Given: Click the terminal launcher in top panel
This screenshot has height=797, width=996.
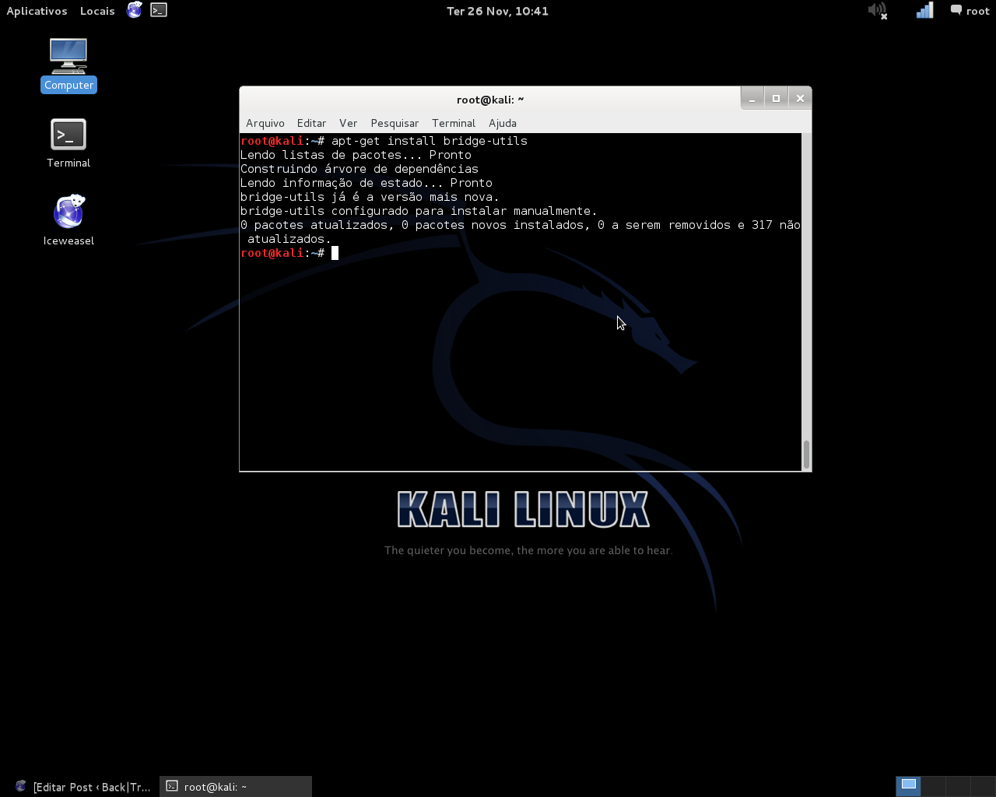Looking at the screenshot, I should 159,10.
